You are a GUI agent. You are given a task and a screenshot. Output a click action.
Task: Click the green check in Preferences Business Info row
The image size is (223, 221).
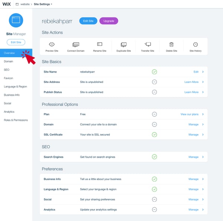(154, 179)
